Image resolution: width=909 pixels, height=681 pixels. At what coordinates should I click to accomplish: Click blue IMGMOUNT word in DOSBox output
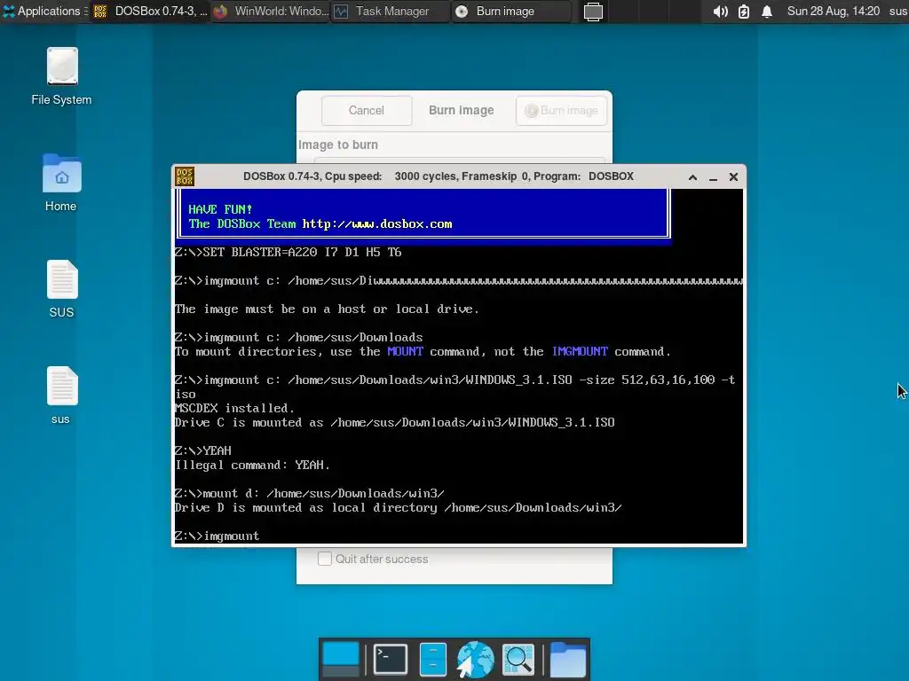click(580, 351)
